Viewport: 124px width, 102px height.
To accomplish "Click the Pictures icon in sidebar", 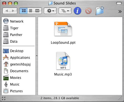I will point(6,91).
